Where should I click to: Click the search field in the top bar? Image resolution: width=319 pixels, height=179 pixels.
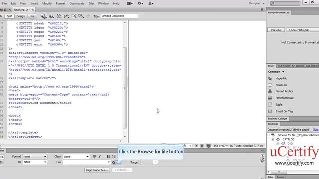click(285, 3)
